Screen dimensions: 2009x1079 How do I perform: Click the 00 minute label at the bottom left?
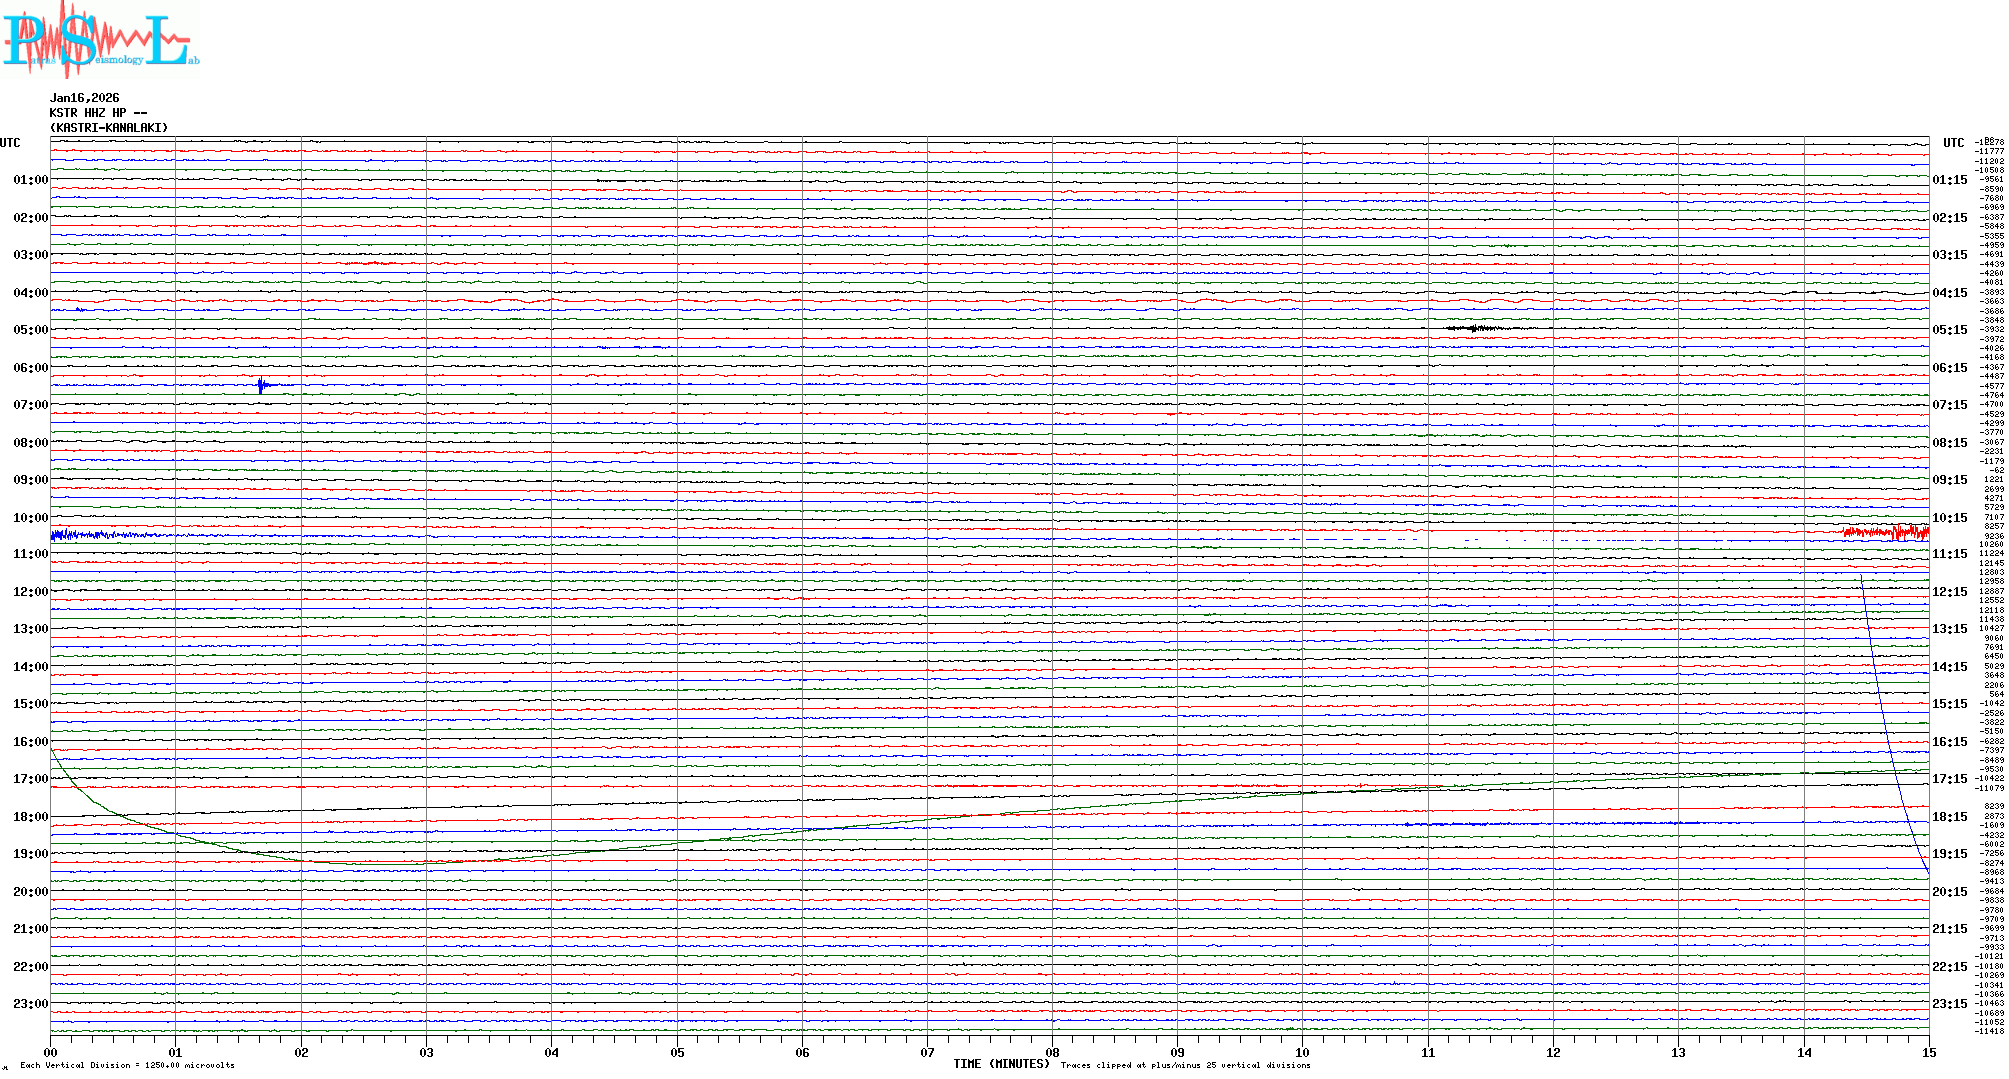[x=50, y=1052]
